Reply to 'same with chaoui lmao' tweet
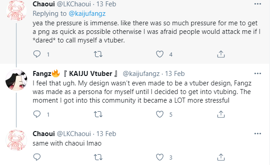 click(37, 157)
